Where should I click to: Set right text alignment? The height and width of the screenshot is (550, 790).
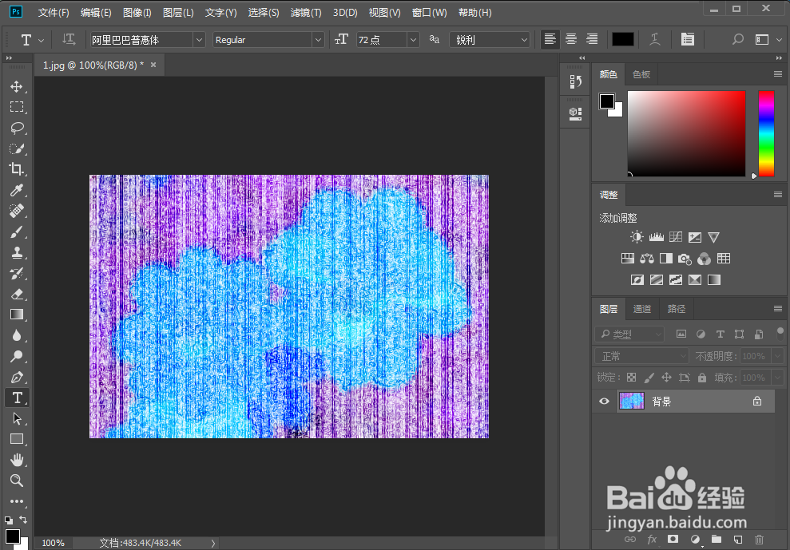[x=592, y=40]
